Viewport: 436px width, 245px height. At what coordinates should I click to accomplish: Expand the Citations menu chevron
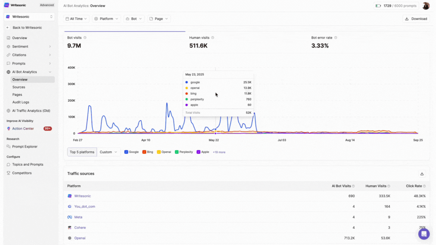[50, 55]
